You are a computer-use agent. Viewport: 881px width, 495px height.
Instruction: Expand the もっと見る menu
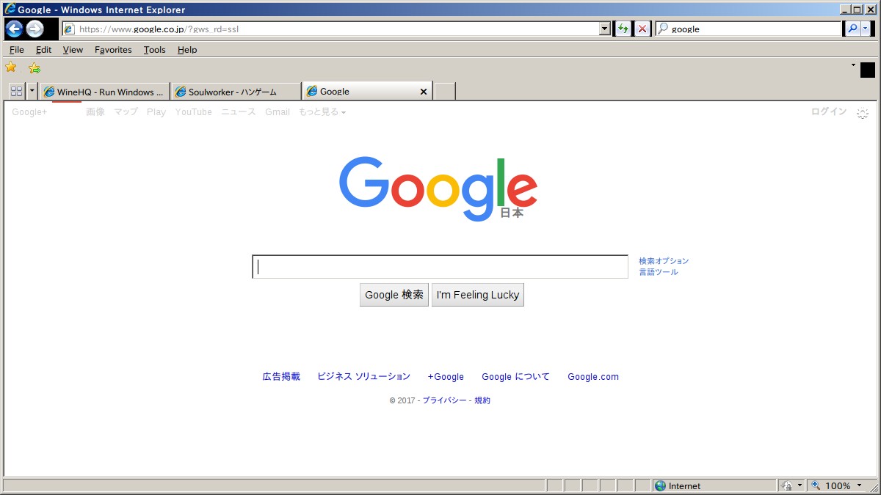click(322, 112)
